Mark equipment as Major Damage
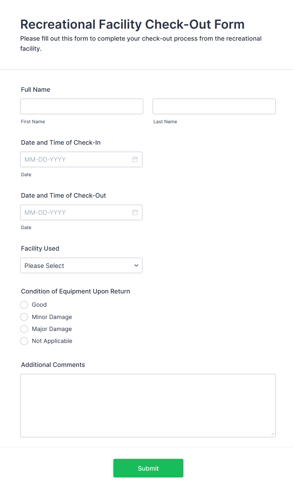293x493 pixels. [x=24, y=329]
